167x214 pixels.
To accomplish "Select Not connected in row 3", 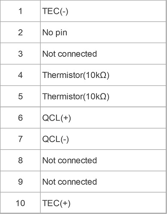I will (70, 54).
